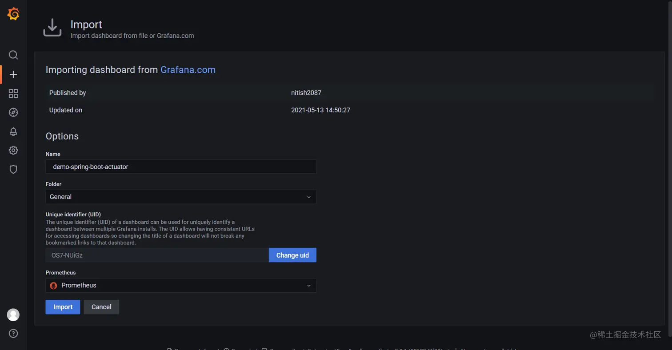672x350 pixels.
Task: Expand the Prometheus data source dropdown
Action: (x=181, y=286)
